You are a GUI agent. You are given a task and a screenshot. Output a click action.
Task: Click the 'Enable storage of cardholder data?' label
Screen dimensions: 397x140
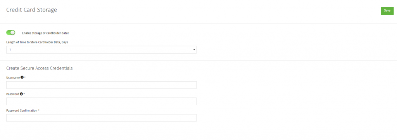(46, 33)
